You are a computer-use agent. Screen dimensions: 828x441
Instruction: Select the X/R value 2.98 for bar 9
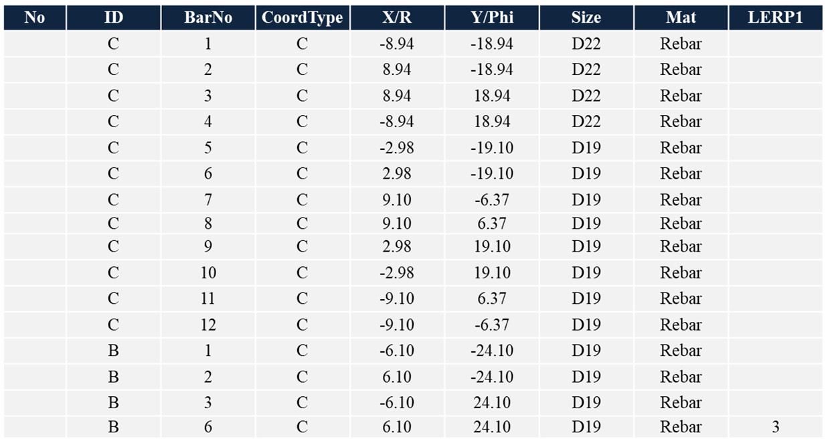(x=397, y=246)
